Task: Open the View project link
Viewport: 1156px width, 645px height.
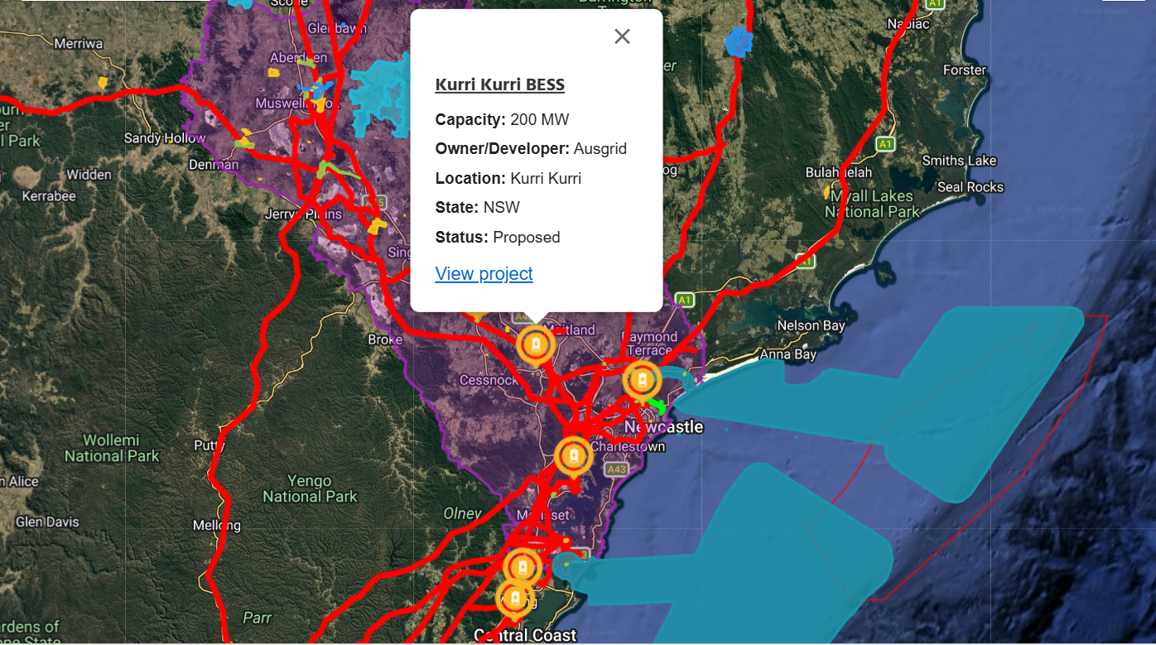Action: click(484, 273)
